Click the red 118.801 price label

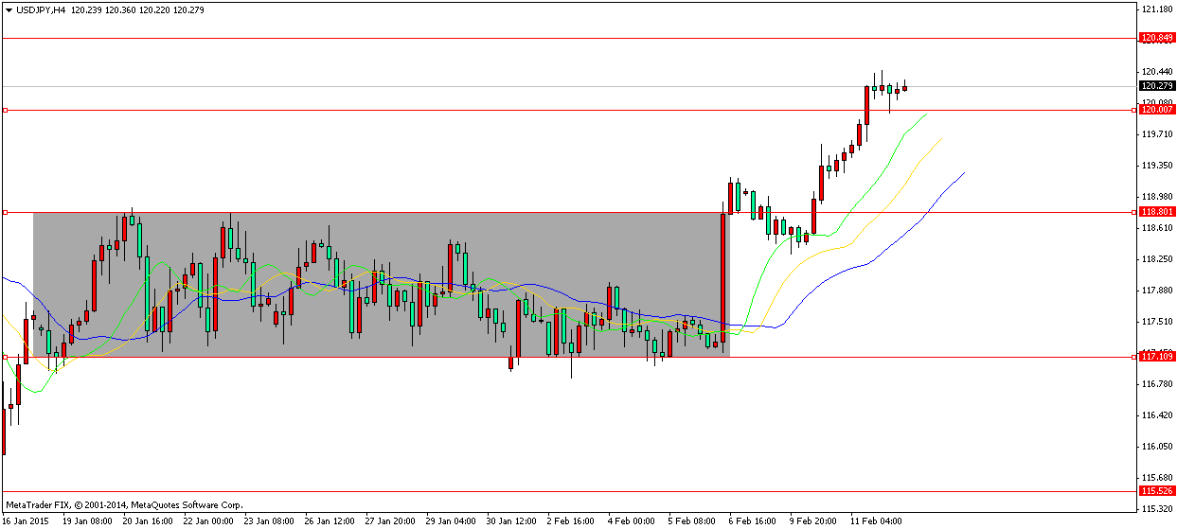point(1157,212)
